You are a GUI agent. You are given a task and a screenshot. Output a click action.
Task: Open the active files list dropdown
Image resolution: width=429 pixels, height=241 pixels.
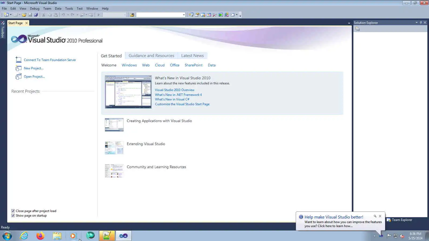349,23
